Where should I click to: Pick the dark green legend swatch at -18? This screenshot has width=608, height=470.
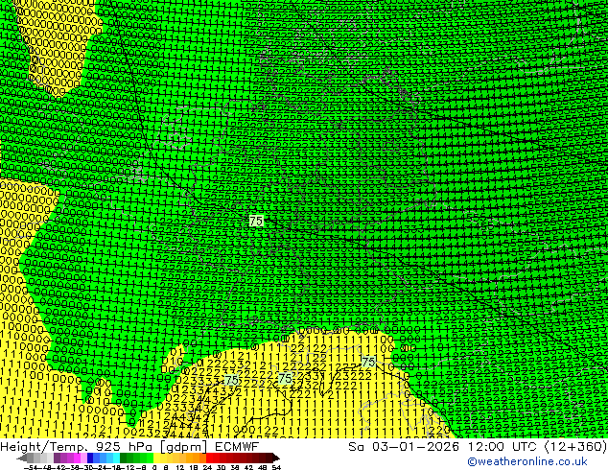coord(124,458)
